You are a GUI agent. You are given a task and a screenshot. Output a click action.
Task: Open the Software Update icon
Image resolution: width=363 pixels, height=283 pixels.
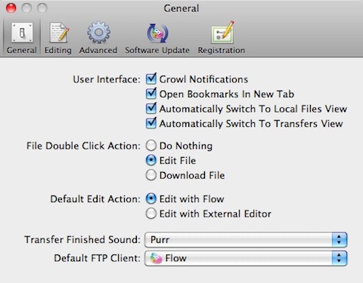pyautogui.click(x=157, y=33)
